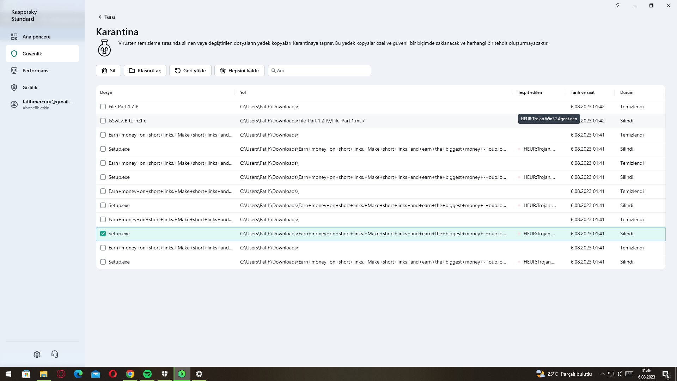Click the quarantine flask icon
The image size is (677, 381).
(x=104, y=48)
